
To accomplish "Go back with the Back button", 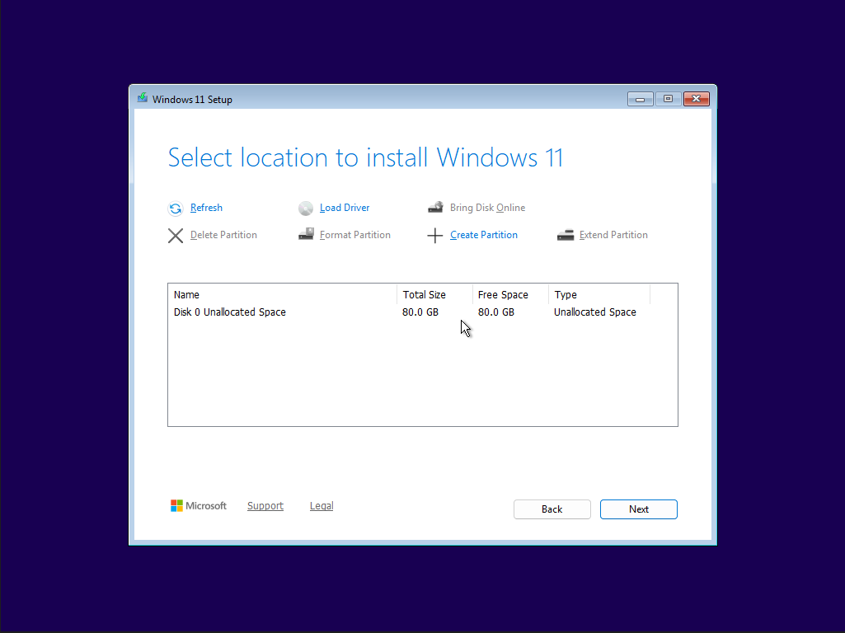I will [x=552, y=509].
